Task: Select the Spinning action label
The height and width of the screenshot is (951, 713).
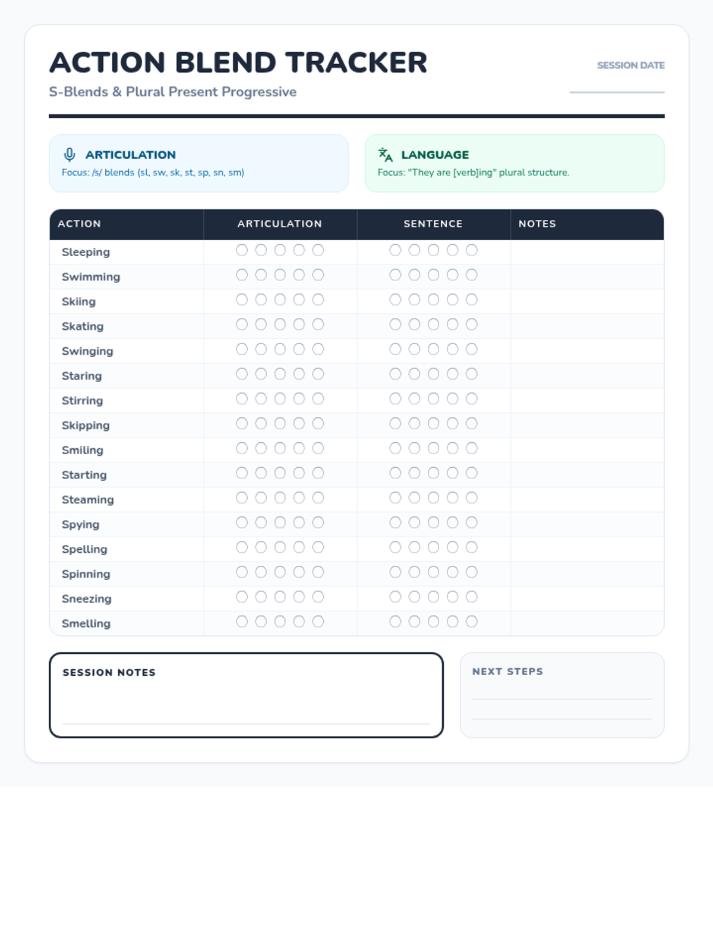Action: coord(86,574)
